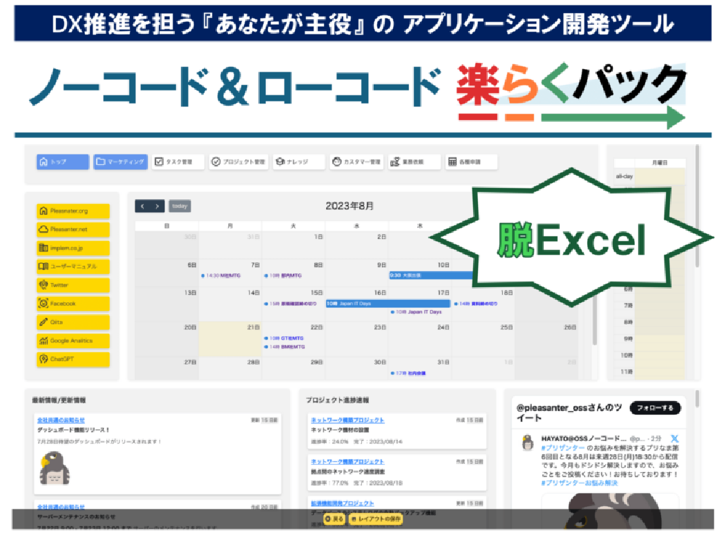Switch to the マーケティング tab
The image size is (717, 533).
point(121,162)
